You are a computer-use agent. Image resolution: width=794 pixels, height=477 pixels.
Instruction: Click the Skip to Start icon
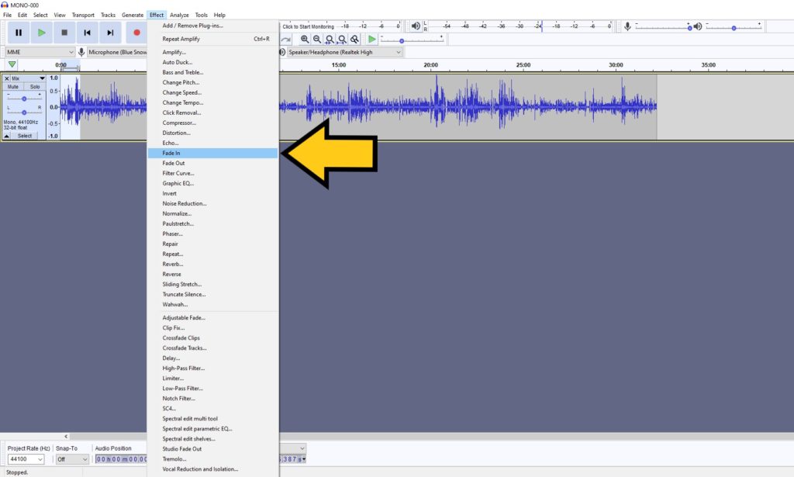[88, 32]
